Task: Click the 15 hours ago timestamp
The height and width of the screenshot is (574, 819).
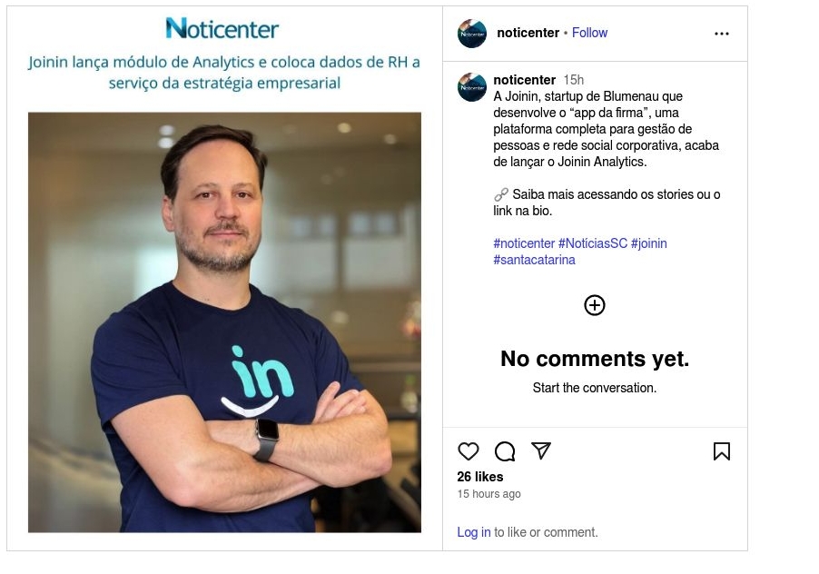Action: coord(488,493)
